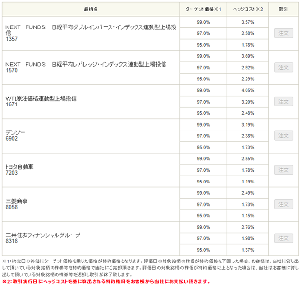Click stock code 1671

point(12,104)
